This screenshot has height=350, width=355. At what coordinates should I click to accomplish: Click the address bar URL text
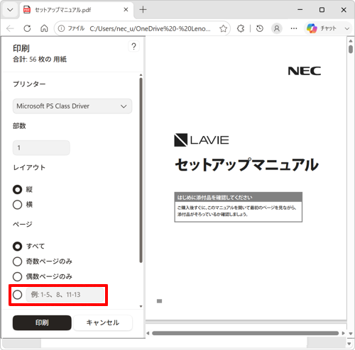click(x=150, y=28)
